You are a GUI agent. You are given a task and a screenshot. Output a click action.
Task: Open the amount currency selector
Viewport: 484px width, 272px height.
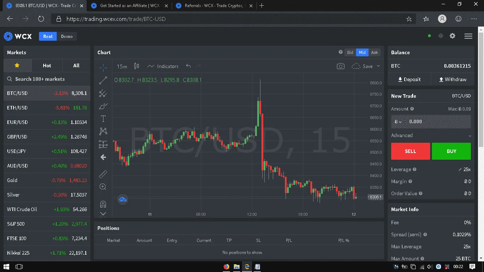[398, 121]
